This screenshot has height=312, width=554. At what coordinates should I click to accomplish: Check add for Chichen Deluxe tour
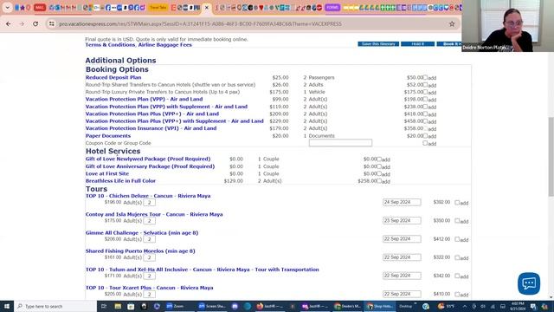pos(457,202)
